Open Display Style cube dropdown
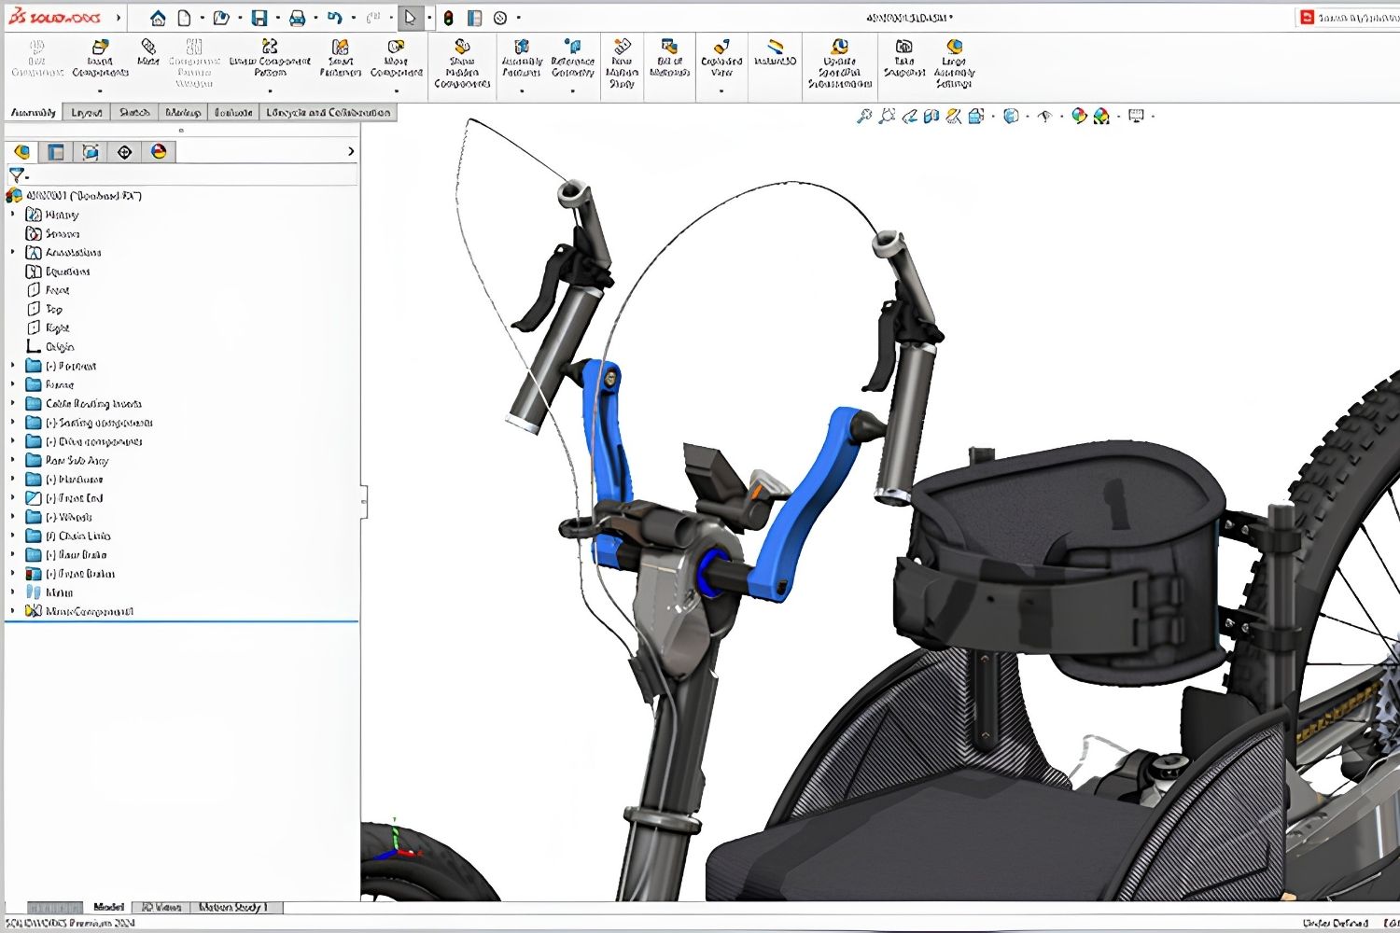The height and width of the screenshot is (933, 1400). click(1011, 116)
